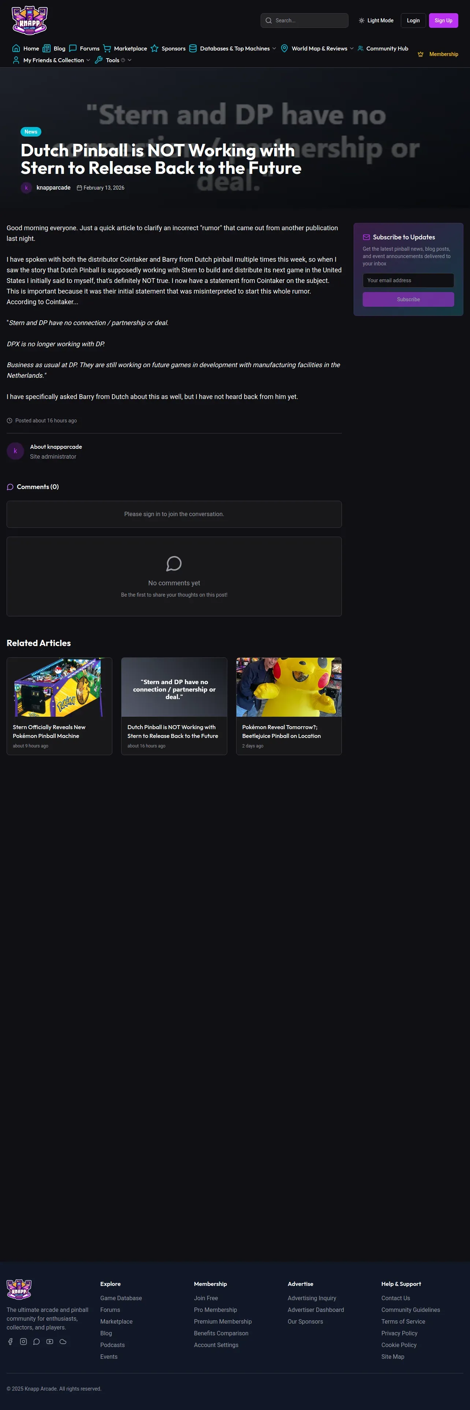Screen dimensions: 470x1410
Task: Open related Dutch Pinball quote thumbnail
Action: (174, 687)
